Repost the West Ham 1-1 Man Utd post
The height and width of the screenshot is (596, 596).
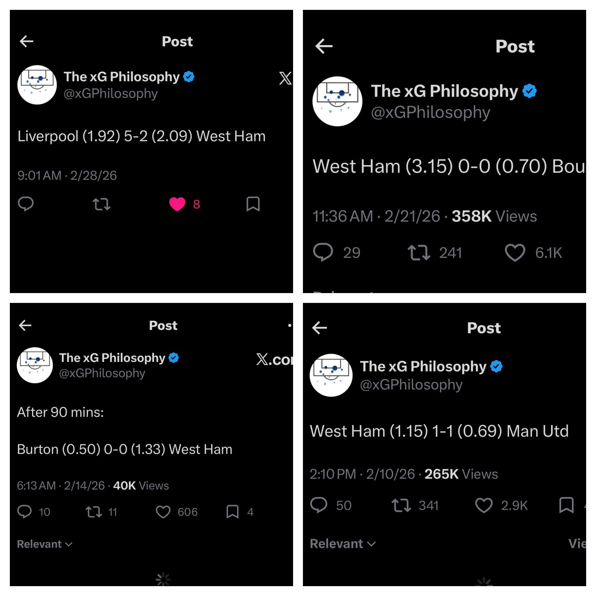401,505
